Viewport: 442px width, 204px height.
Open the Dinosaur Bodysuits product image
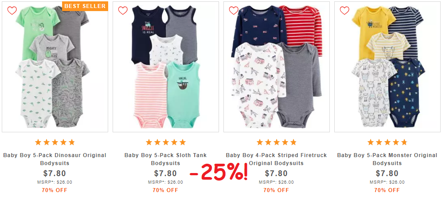click(x=55, y=67)
